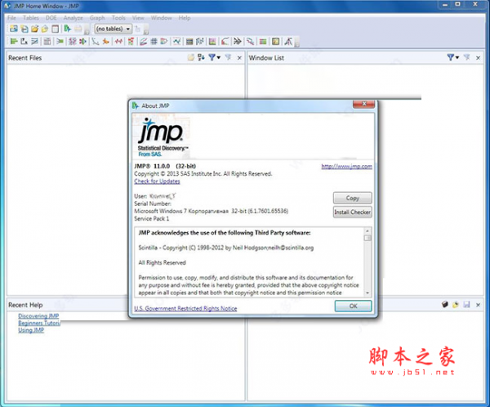Close the Recent Help panel
This screenshot has height=407, width=490.
pyautogui.click(x=478, y=305)
